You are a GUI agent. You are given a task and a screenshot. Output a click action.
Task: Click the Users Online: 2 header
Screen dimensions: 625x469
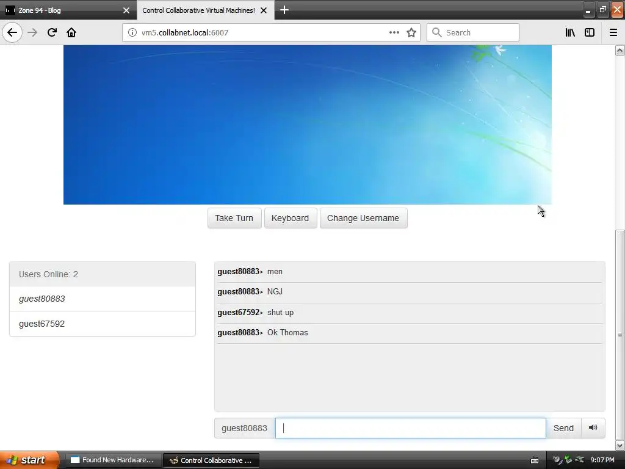point(103,274)
